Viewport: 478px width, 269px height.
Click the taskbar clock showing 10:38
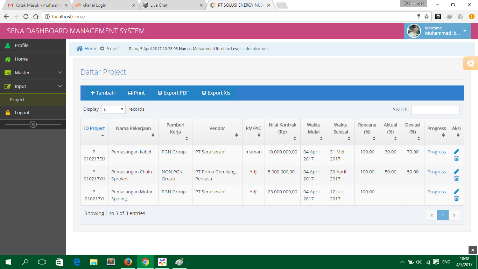(465, 262)
